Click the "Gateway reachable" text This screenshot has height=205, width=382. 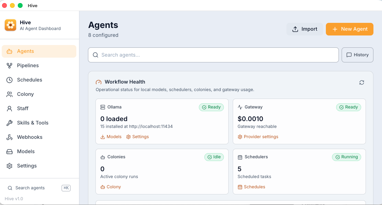(x=257, y=127)
